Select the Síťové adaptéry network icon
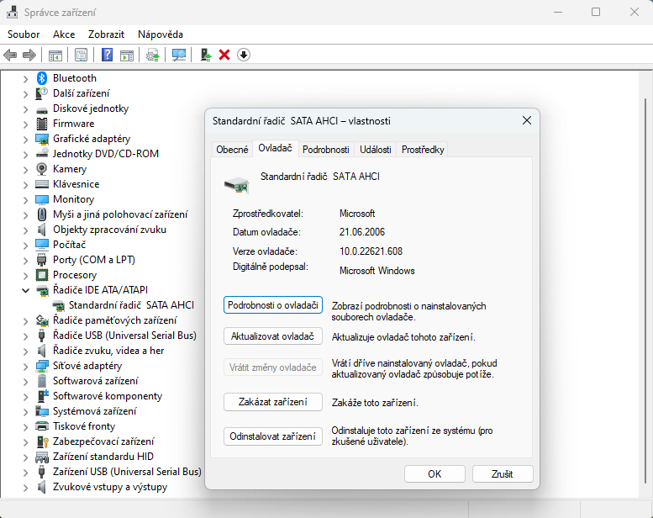This screenshot has height=518, width=653. (x=42, y=366)
